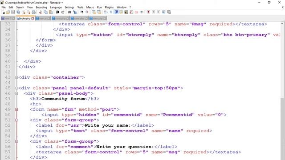Toggle synchronized horizontal scrolling
Screen dimensions: 285x160
coord(99,12)
